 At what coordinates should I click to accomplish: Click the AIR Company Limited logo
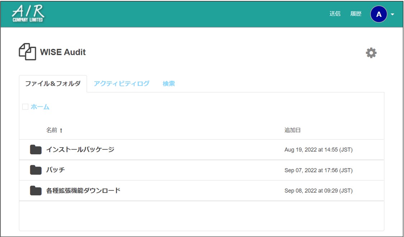(x=28, y=14)
